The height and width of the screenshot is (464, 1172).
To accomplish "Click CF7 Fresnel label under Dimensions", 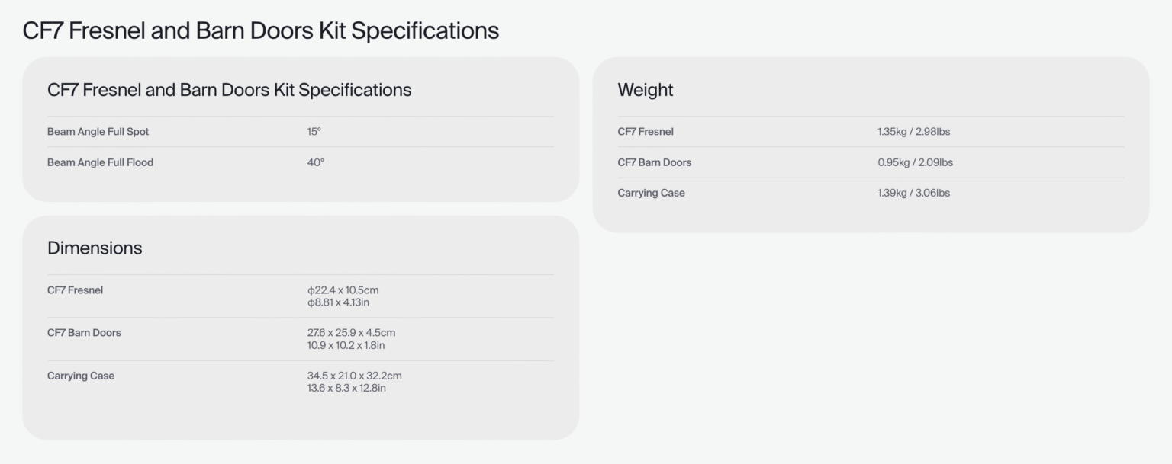I will [75, 290].
